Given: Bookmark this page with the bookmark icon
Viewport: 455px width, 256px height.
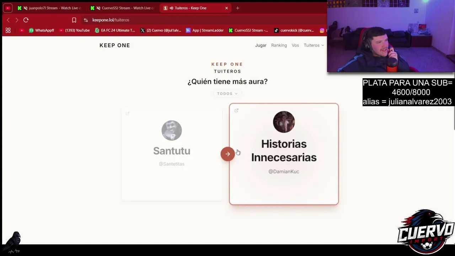Looking at the screenshot, I should [74, 20].
